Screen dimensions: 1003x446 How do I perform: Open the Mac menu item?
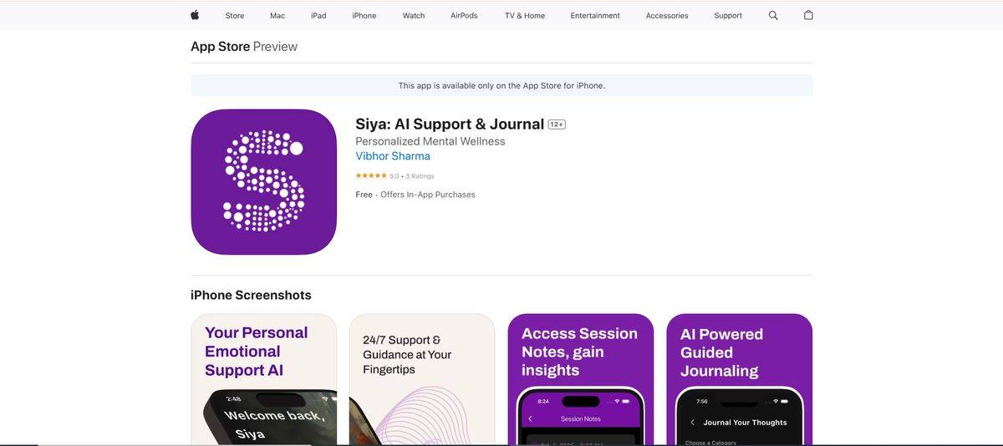tap(277, 16)
